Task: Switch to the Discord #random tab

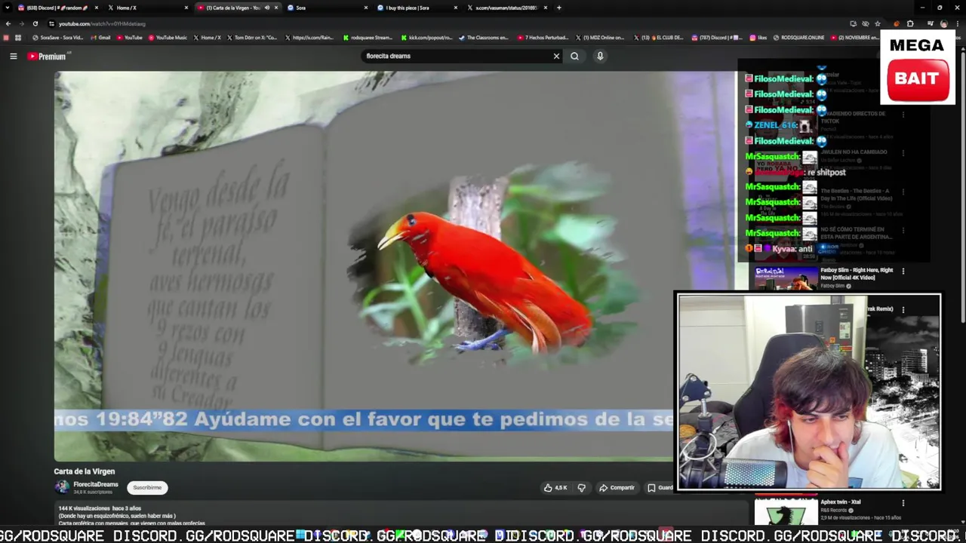Action: (57, 8)
